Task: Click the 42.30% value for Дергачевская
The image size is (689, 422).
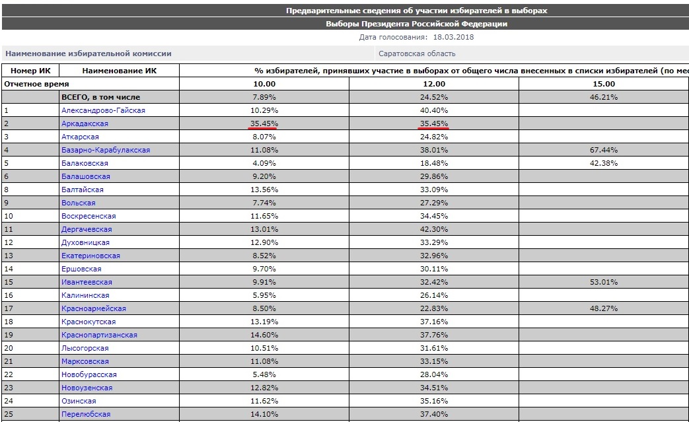Action: 434,229
